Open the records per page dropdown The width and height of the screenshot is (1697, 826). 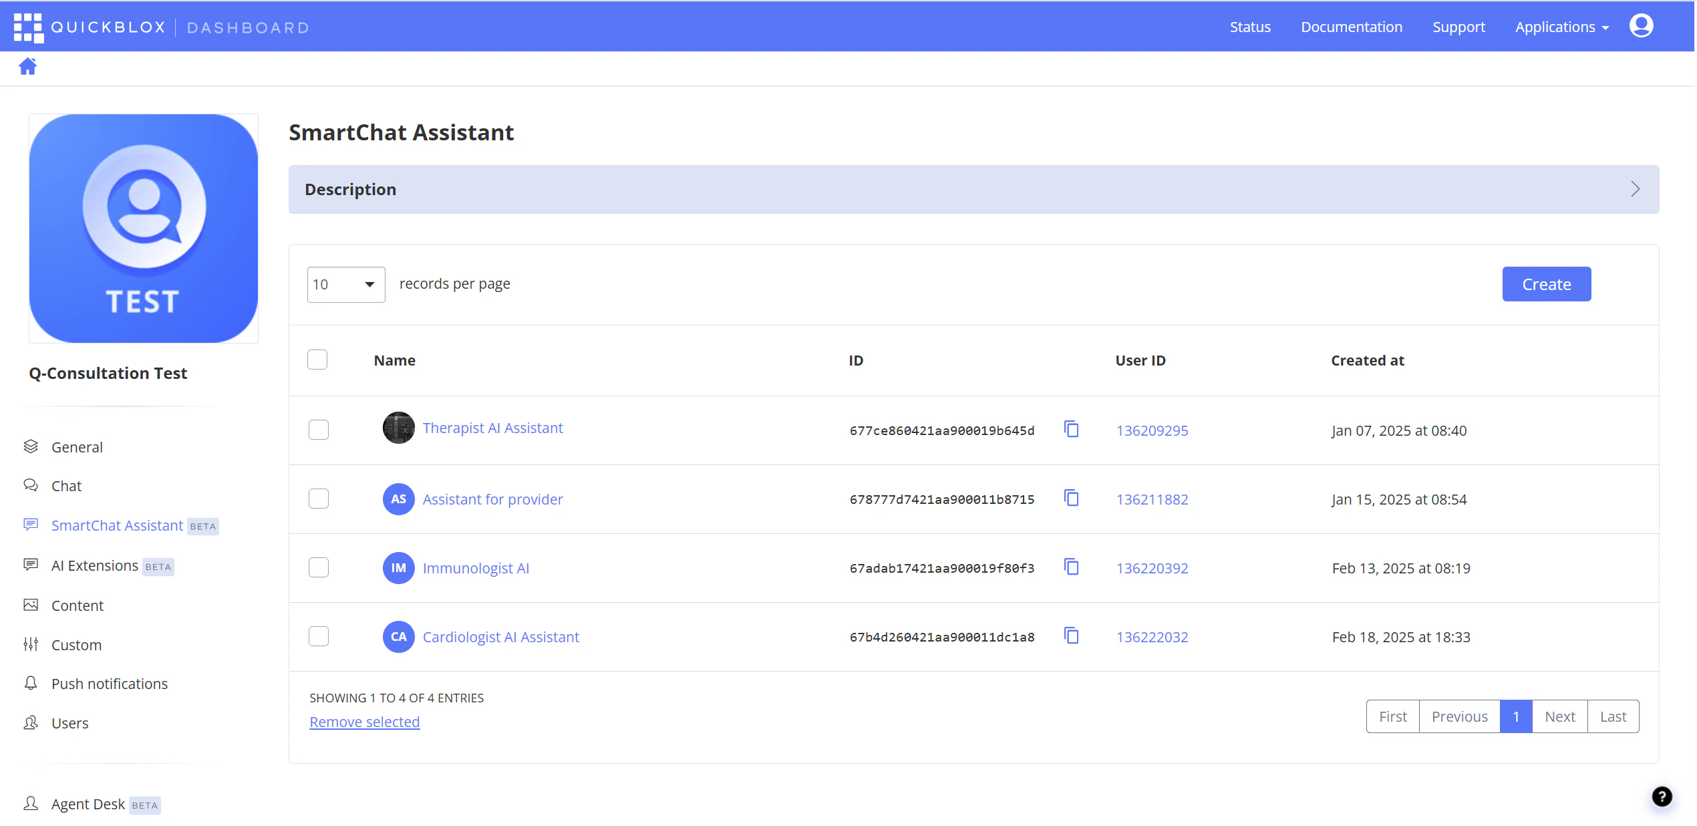pyautogui.click(x=346, y=284)
